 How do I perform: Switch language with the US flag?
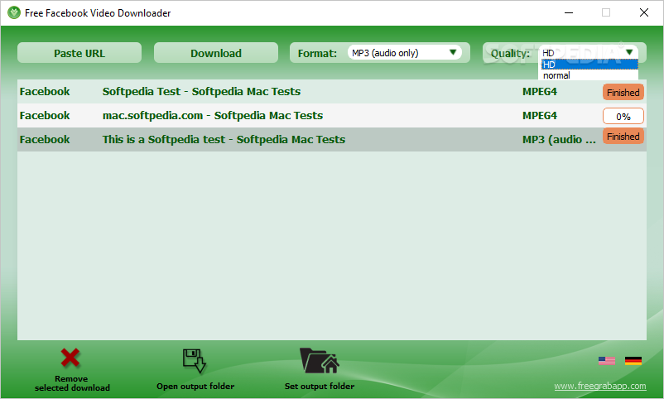[606, 361]
